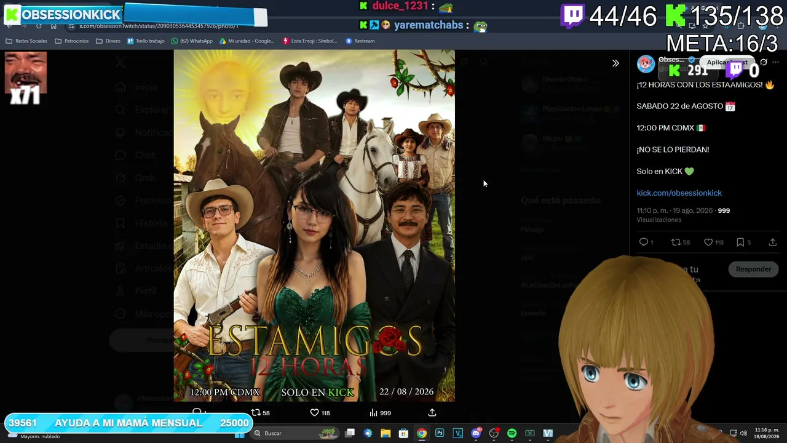This screenshot has height=443, width=787.
Task: Click the timestamp 11:10 p. m. · 19 ago. 2026
Action: click(674, 210)
